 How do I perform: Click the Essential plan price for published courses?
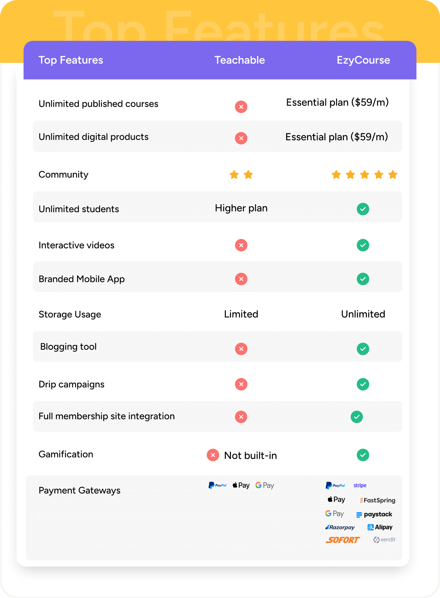[x=337, y=102]
